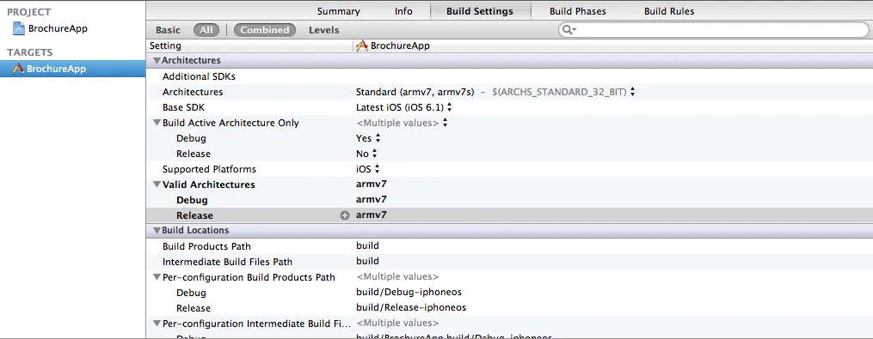Click the BrochureApp column header icon
This screenshot has height=339, width=873.
tap(362, 46)
